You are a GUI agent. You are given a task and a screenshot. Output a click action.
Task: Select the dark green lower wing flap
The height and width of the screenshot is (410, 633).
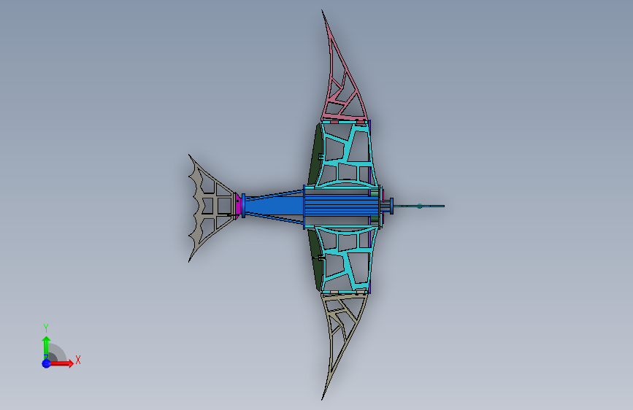[x=316, y=260]
